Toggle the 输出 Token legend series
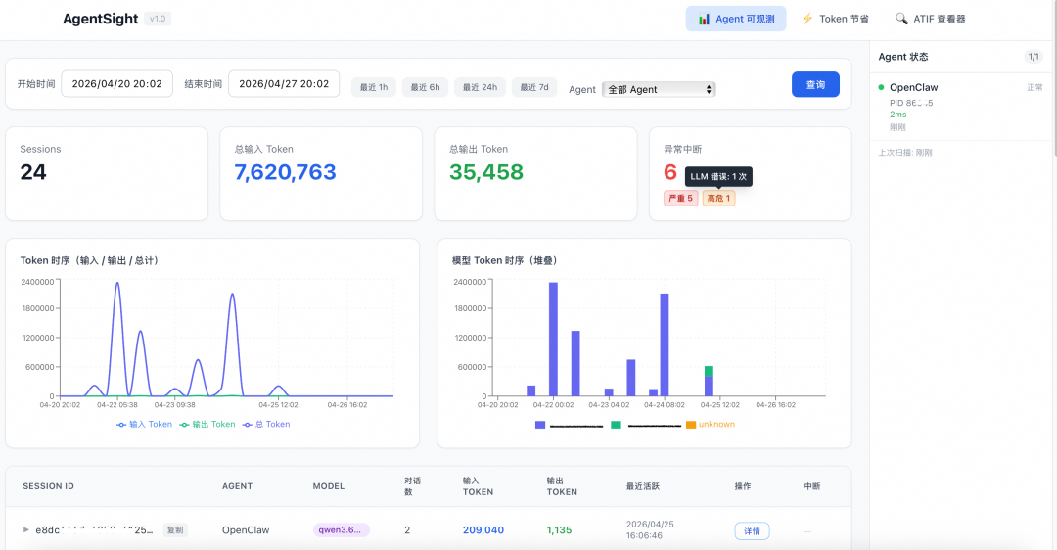Screen dimensions: 1057x550 207,424
